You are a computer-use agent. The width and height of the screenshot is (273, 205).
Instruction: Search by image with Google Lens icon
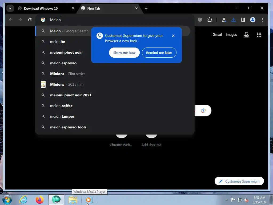[203, 111]
